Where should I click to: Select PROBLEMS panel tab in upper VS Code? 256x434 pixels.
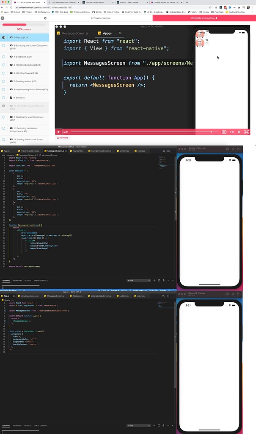[x=17, y=281]
